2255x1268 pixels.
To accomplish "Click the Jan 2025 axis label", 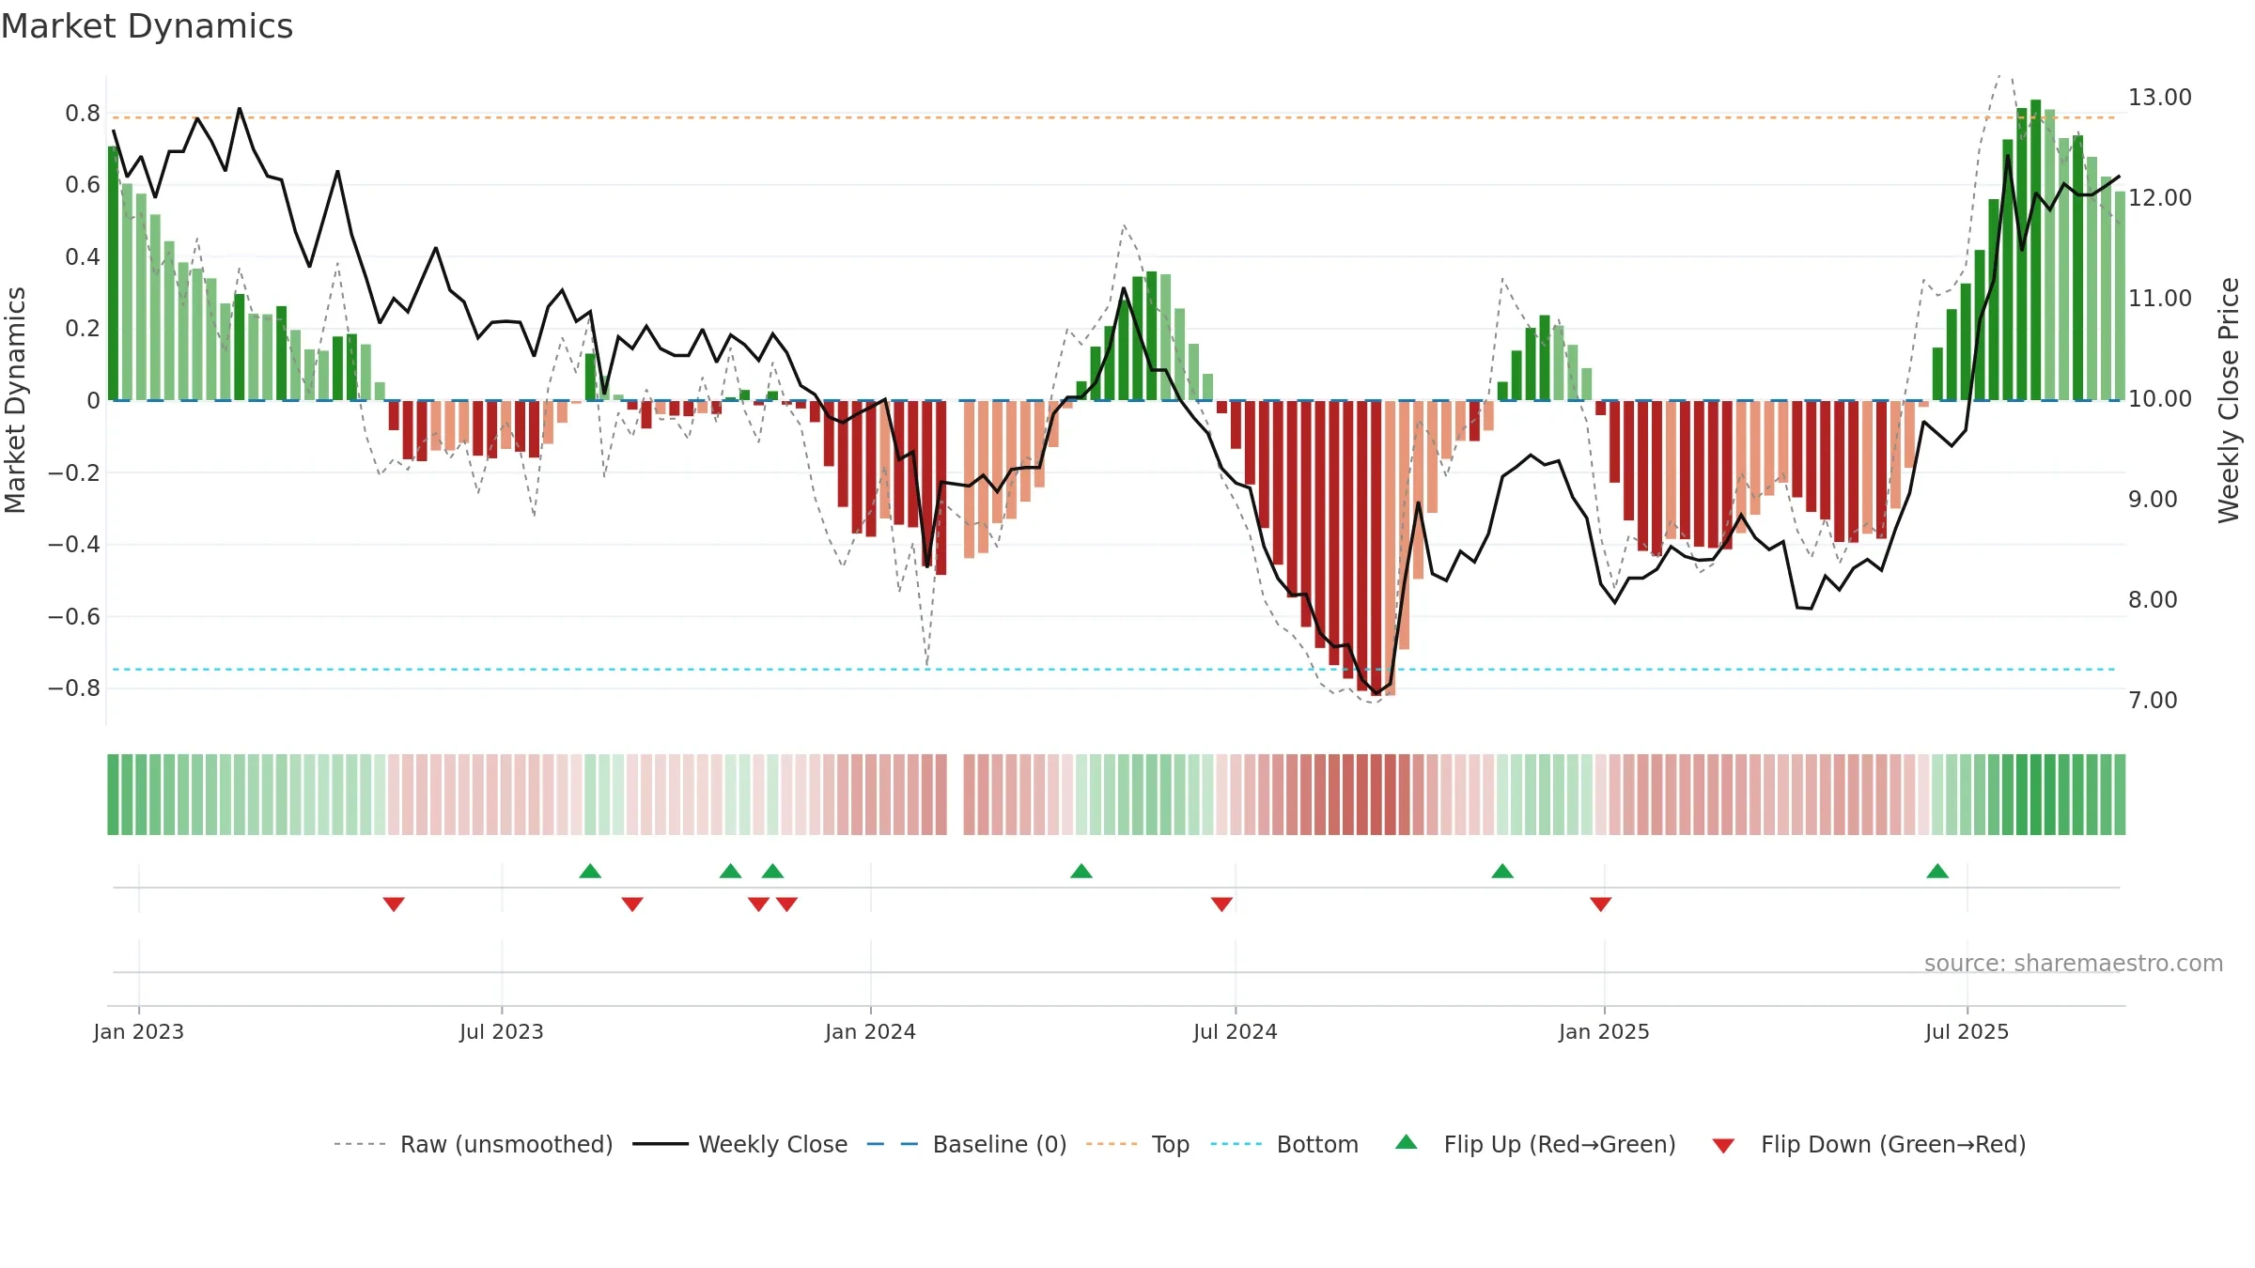I will click(1604, 1031).
